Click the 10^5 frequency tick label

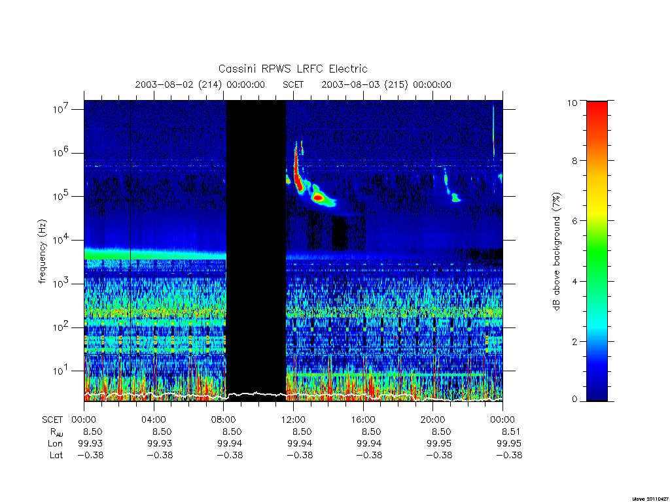coord(62,196)
